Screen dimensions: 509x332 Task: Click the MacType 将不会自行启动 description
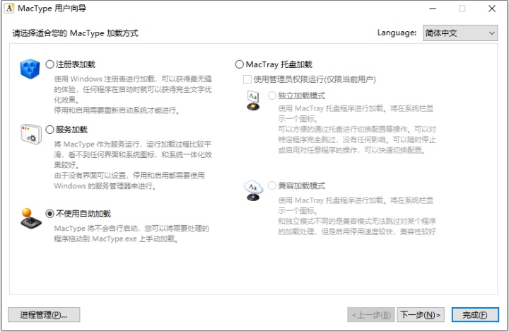(131, 234)
